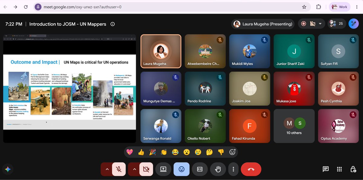Toggle the camera on
363x180 pixels.
point(146,169)
